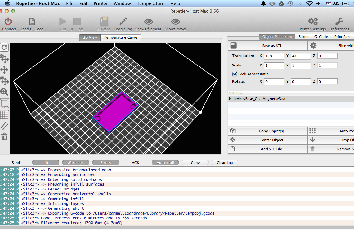
Task: Switch to the 3D View tab
Action: pyautogui.click(x=90, y=38)
